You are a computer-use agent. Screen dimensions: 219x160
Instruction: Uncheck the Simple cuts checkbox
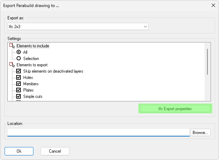(x=19, y=96)
